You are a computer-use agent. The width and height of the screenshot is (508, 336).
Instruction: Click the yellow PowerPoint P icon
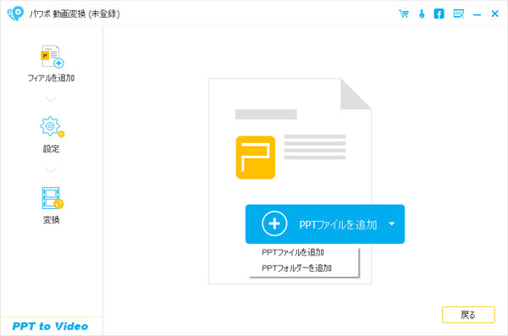[x=256, y=157]
